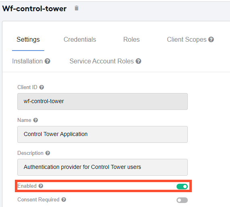Go to the Installation tab

[27, 61]
